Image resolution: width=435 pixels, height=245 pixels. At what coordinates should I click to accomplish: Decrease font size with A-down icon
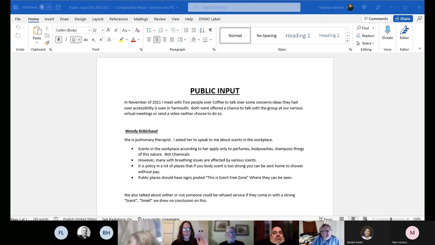point(116,30)
